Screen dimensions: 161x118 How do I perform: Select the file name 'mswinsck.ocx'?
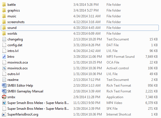[18, 68]
